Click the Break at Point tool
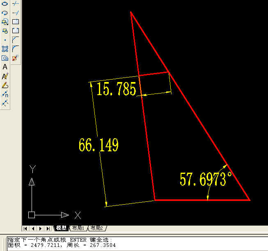268x251 pixels. 16,22
